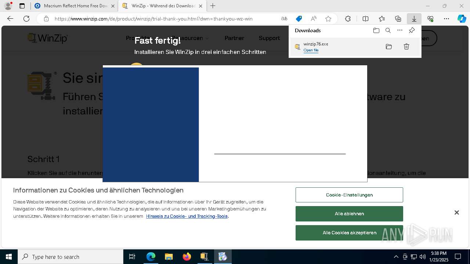Open the Edge profile avatar
Viewport: 470px width, 264px height.
click(x=8, y=6)
